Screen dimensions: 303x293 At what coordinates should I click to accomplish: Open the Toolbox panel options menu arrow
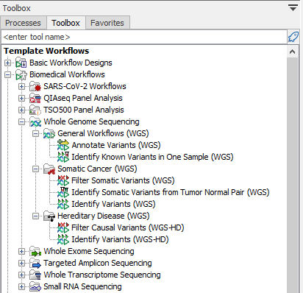(293, 8)
